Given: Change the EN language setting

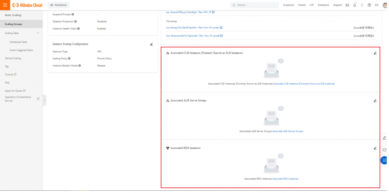Looking at the screenshot, I should [x=376, y=5].
